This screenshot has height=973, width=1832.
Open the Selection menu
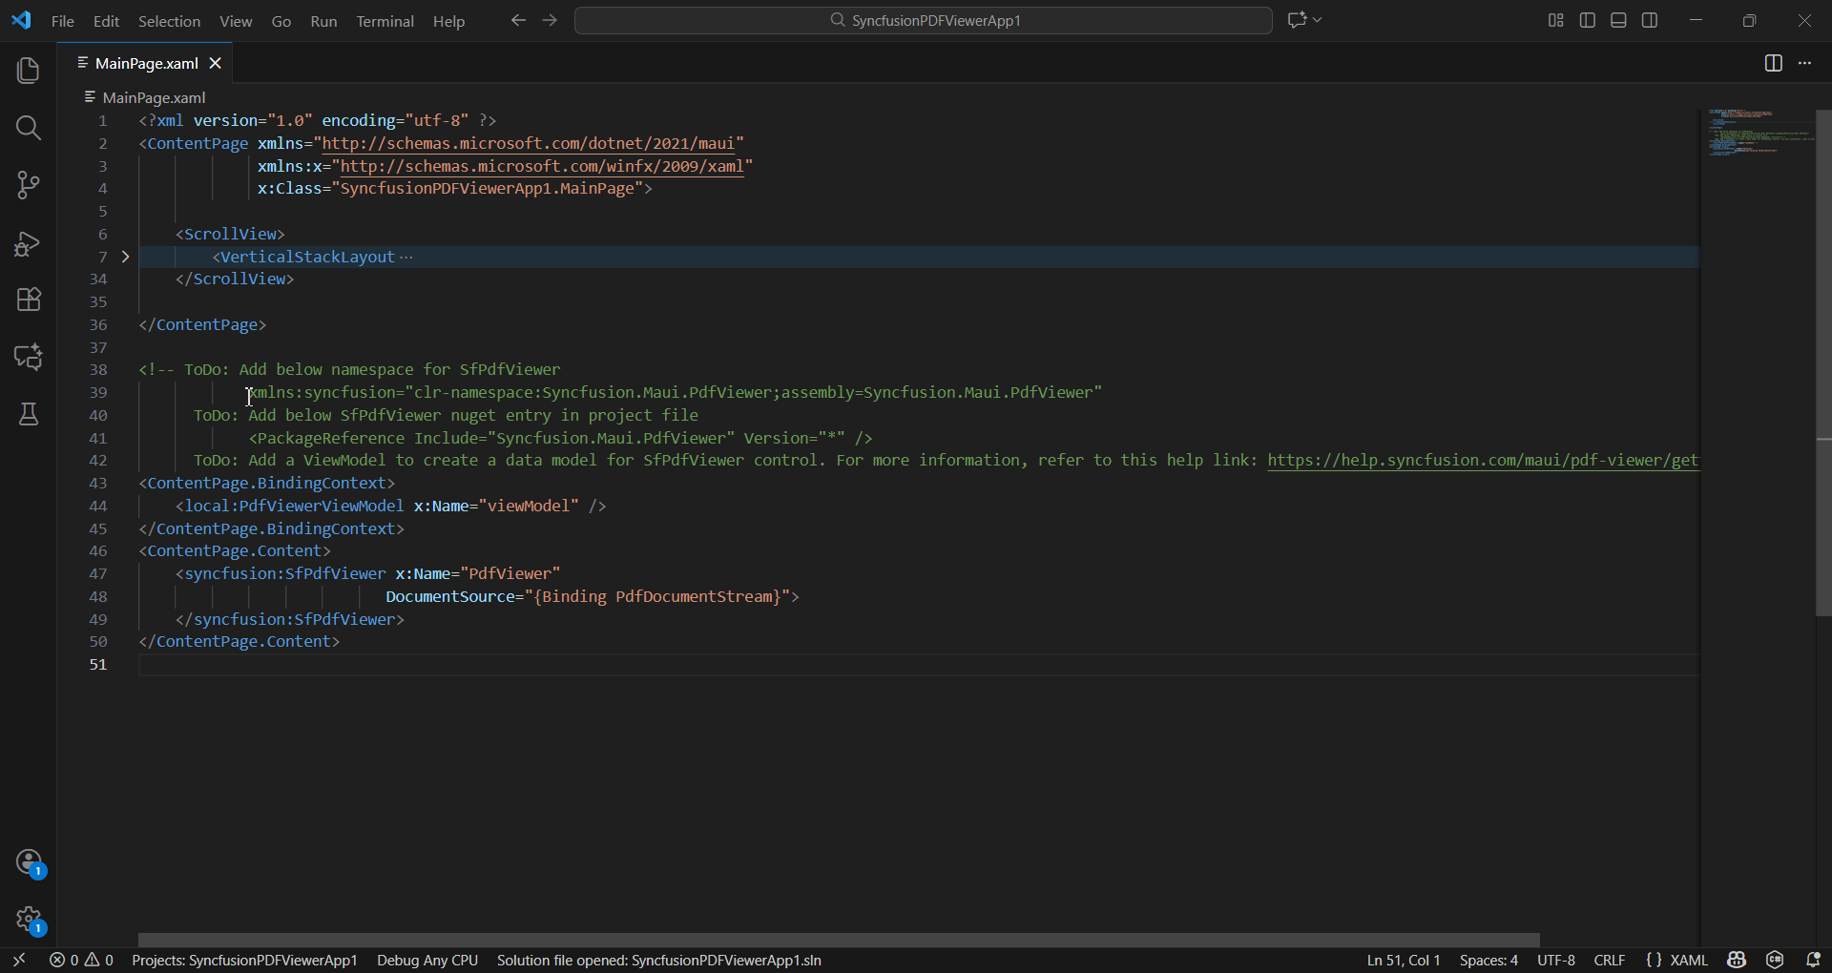pyautogui.click(x=169, y=21)
